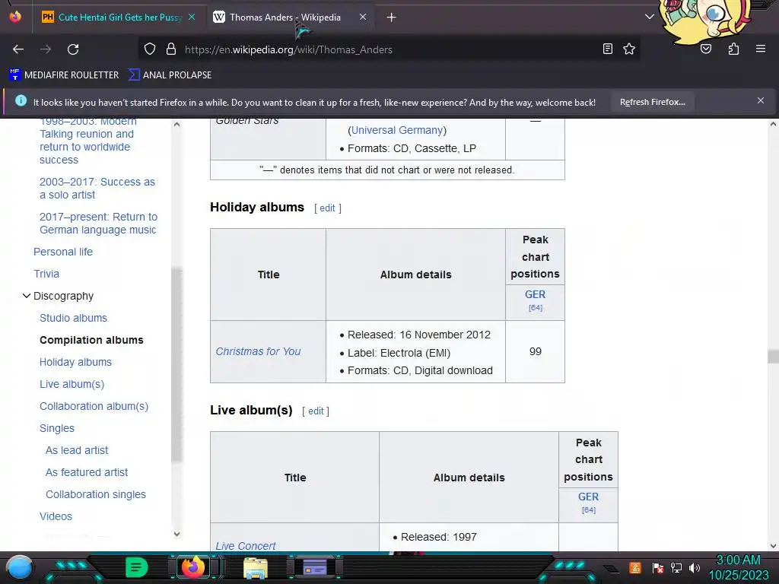The height and width of the screenshot is (584, 779).
Task: Jump to Trivia section
Action: pos(46,274)
